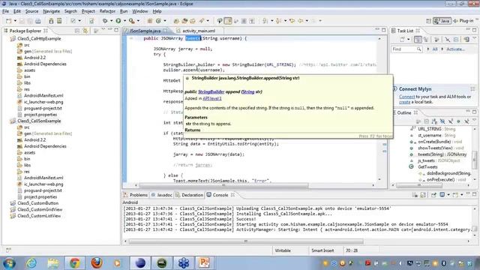Switch to the Javadoc tab

[162, 195]
